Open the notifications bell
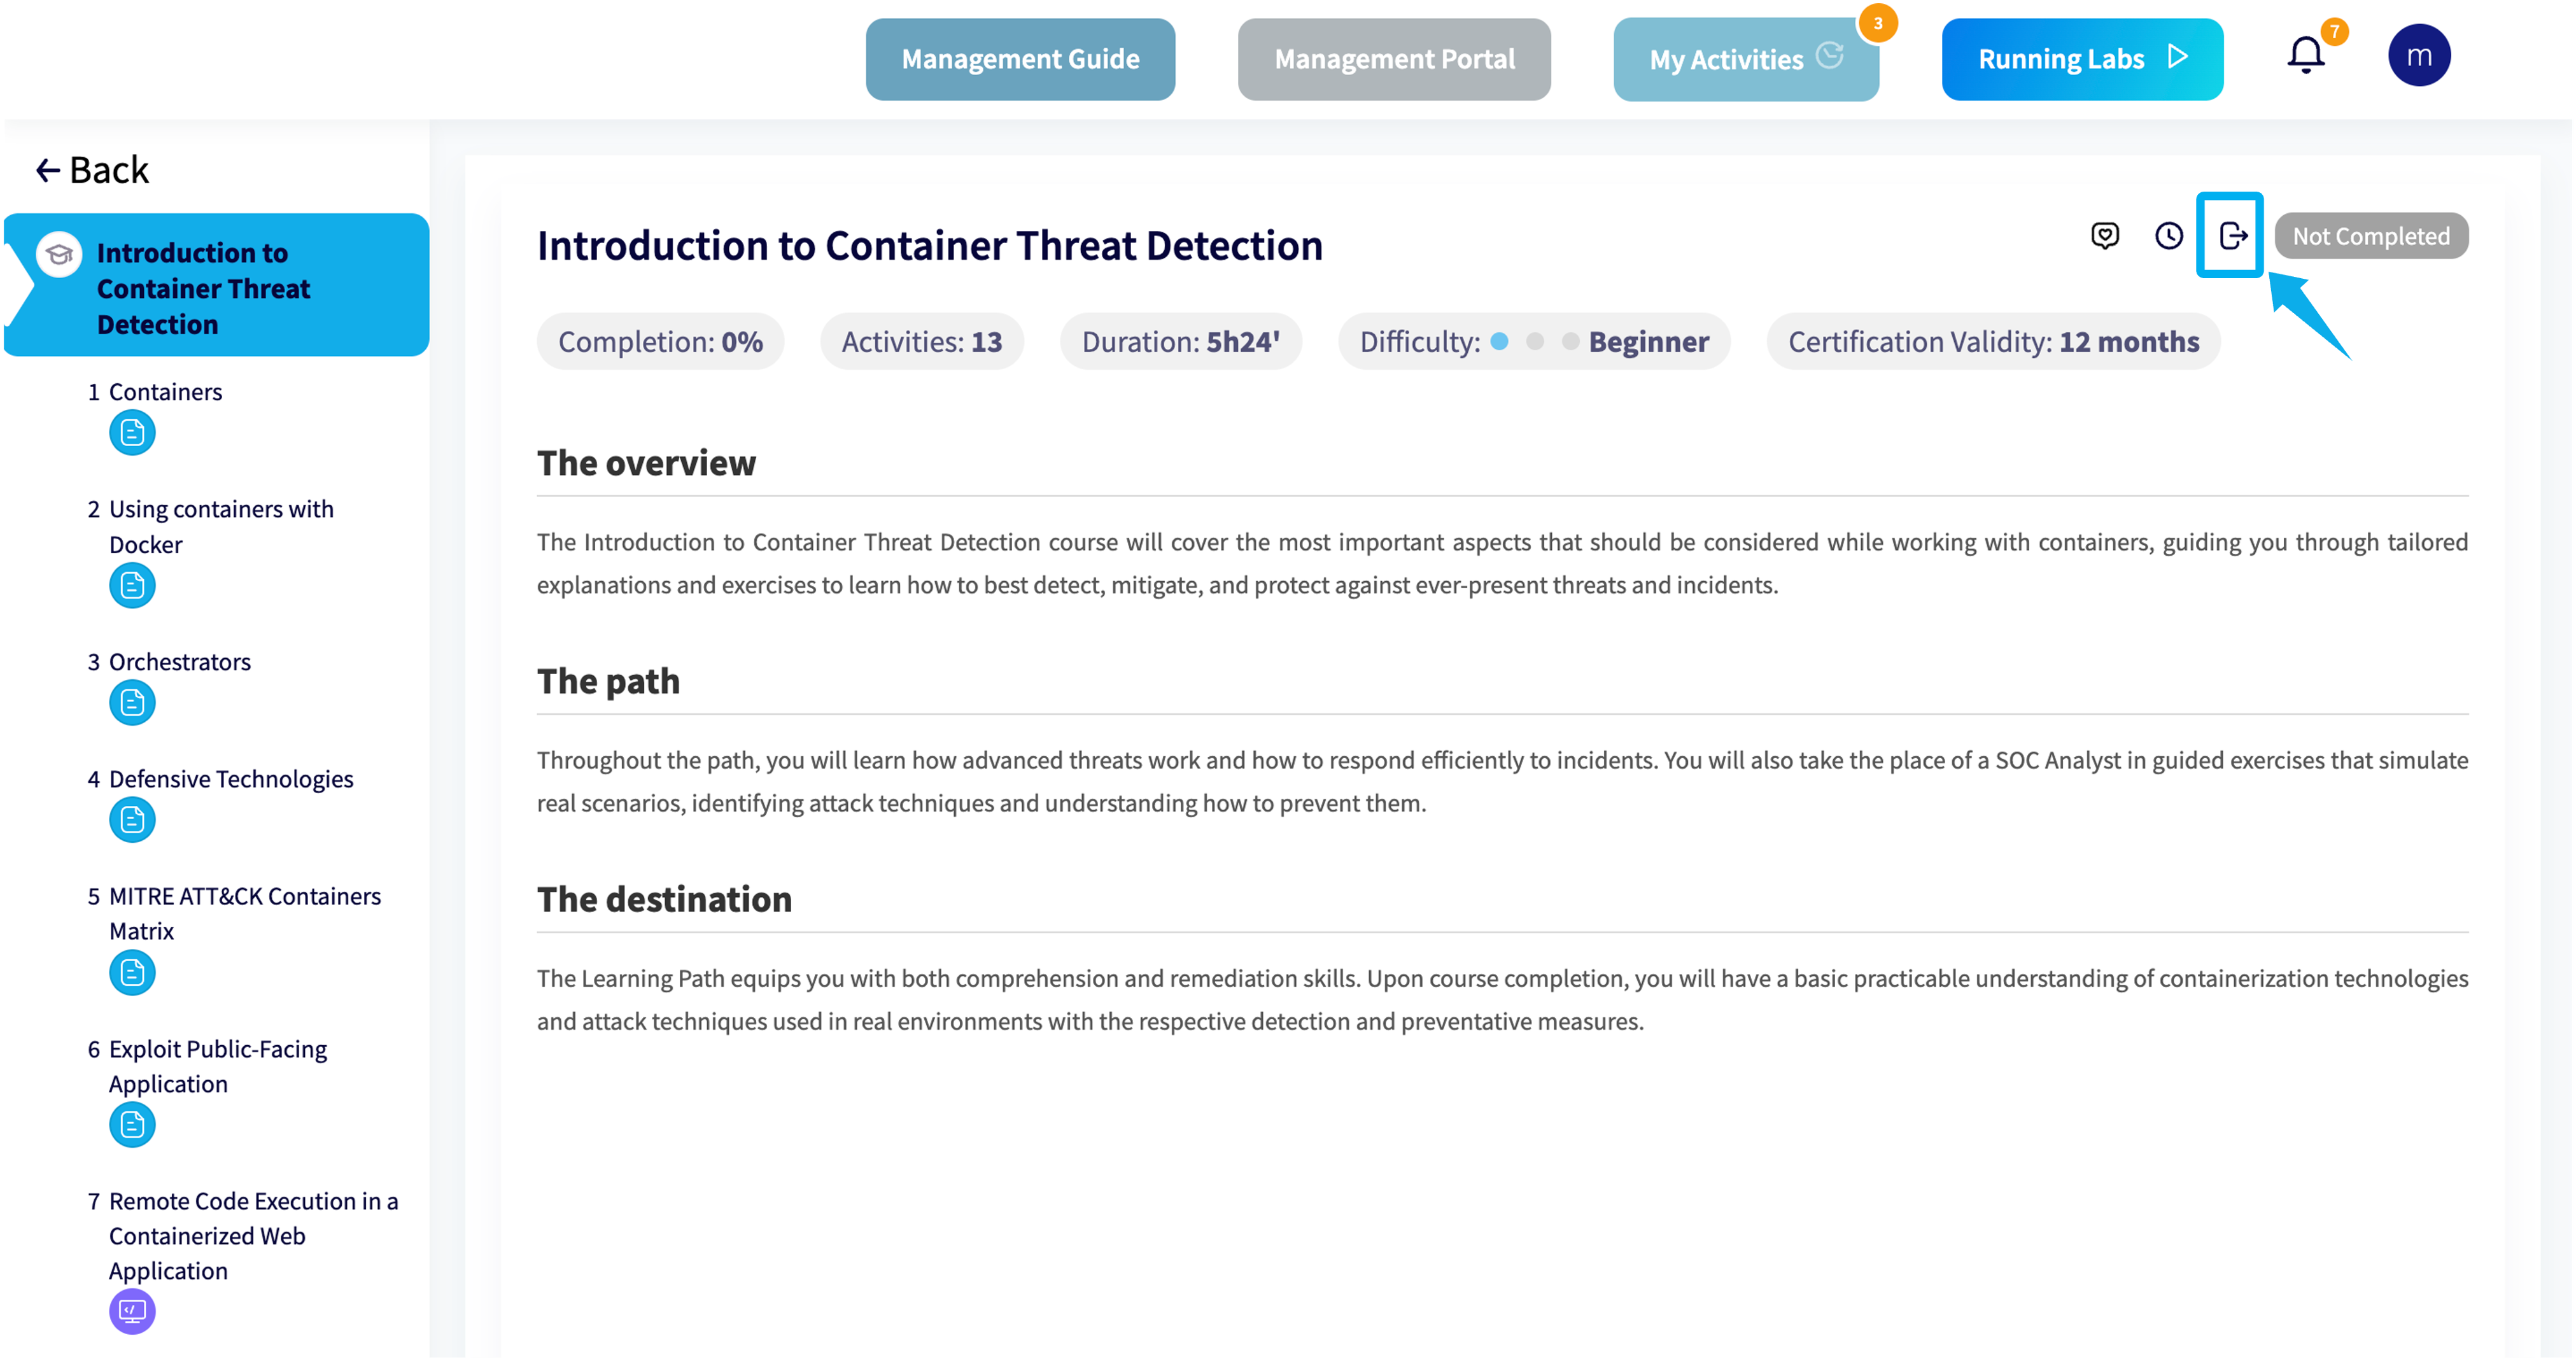The height and width of the screenshot is (1359, 2576). 2306,55
